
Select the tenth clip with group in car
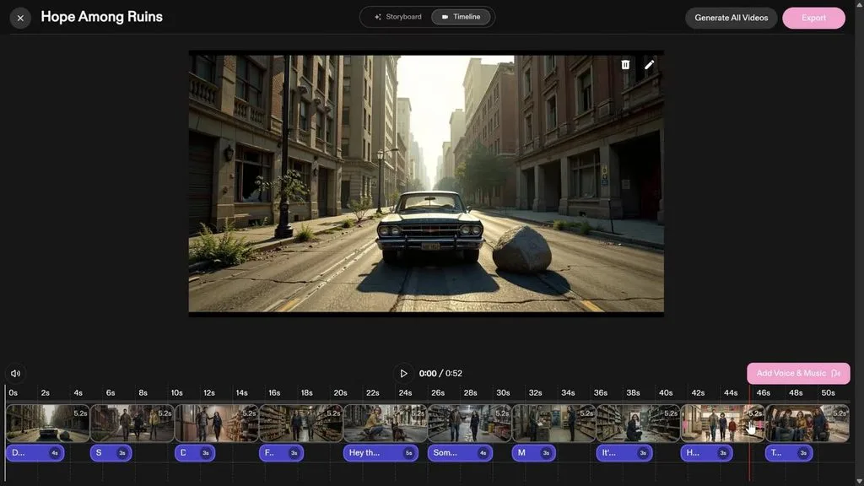tap(807, 424)
